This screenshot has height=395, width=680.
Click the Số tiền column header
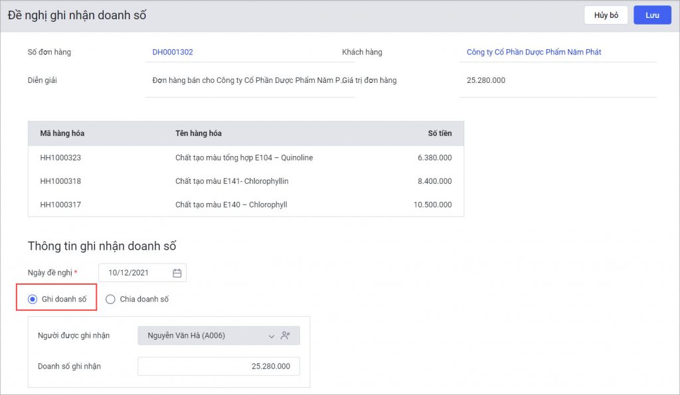[x=440, y=133]
